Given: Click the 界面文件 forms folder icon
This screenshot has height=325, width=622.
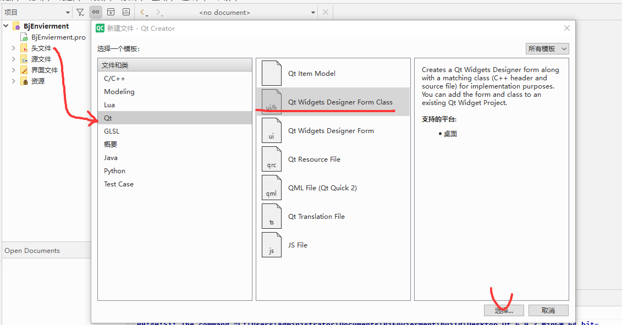Looking at the screenshot, I should pyautogui.click(x=24, y=70).
